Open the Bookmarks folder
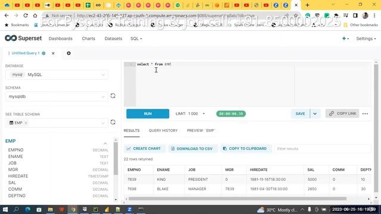 (17, 25)
